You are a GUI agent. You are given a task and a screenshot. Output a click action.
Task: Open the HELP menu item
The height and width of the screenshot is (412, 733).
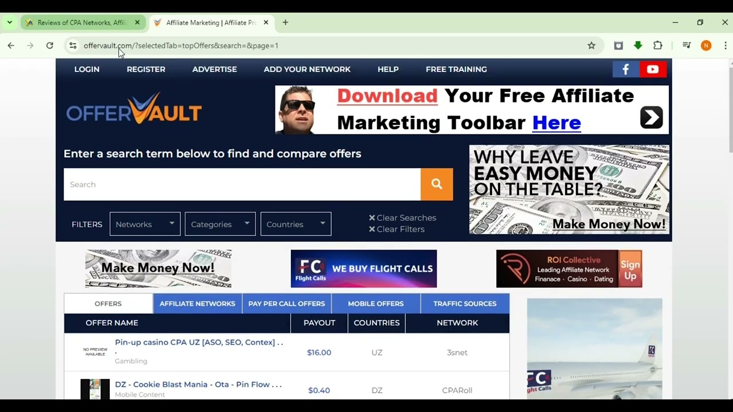[x=388, y=69]
